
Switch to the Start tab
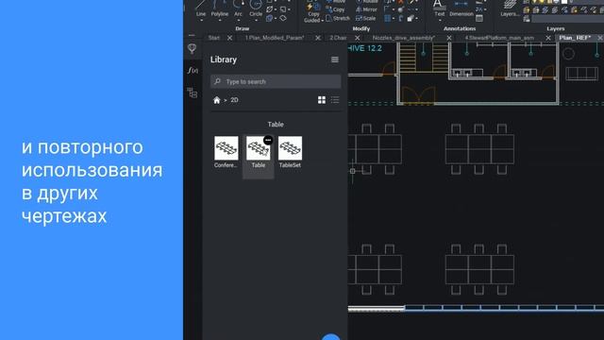(214, 38)
